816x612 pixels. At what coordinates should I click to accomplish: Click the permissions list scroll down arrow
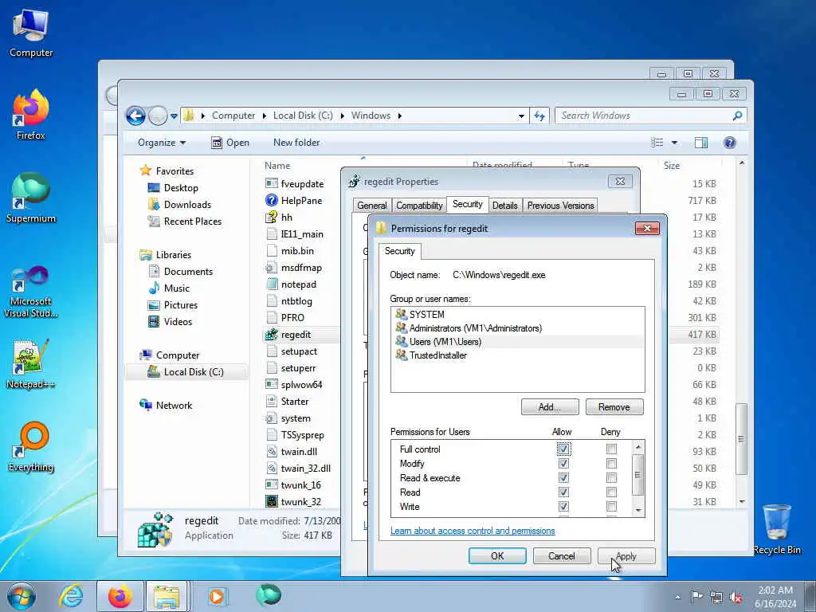[638, 511]
